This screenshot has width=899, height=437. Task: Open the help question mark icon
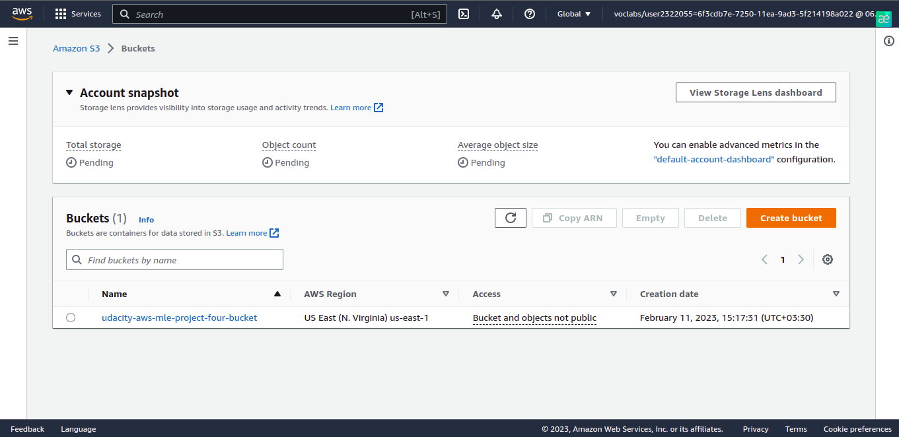click(x=529, y=14)
